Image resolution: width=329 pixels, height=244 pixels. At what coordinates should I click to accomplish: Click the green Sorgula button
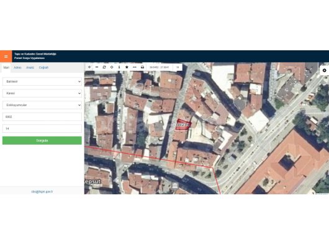click(42, 140)
